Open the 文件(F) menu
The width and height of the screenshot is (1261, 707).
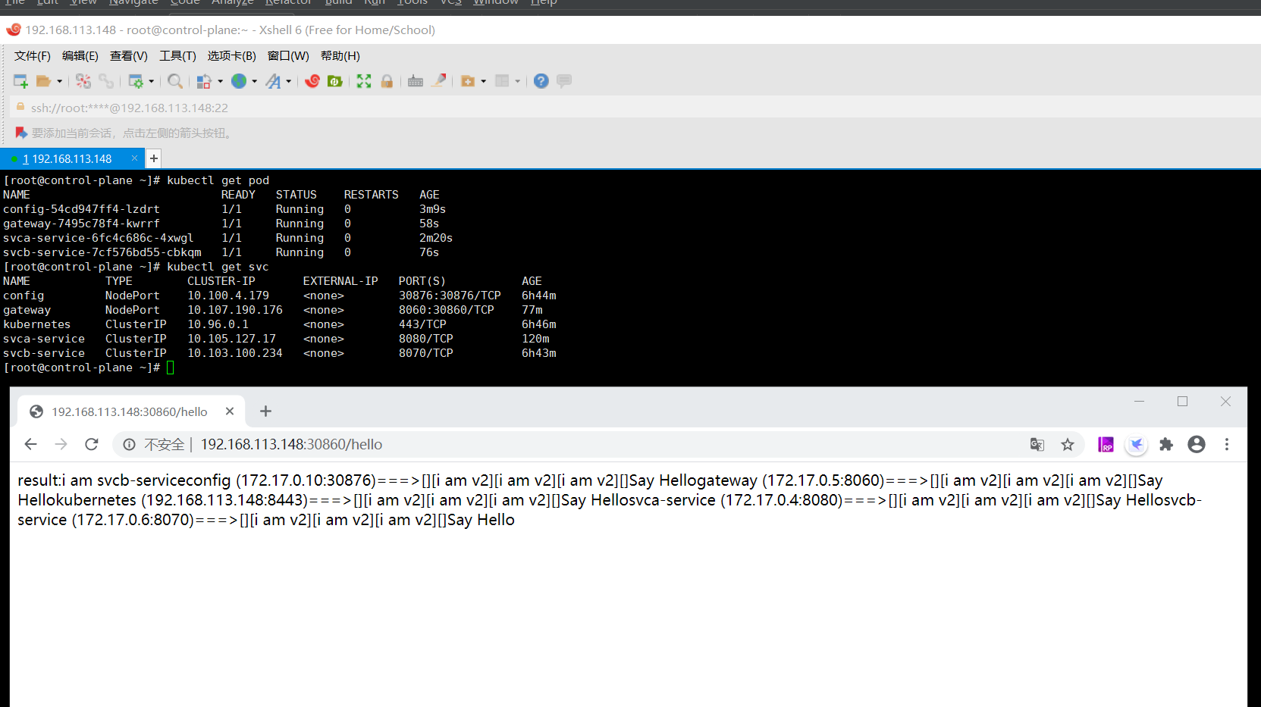33,56
